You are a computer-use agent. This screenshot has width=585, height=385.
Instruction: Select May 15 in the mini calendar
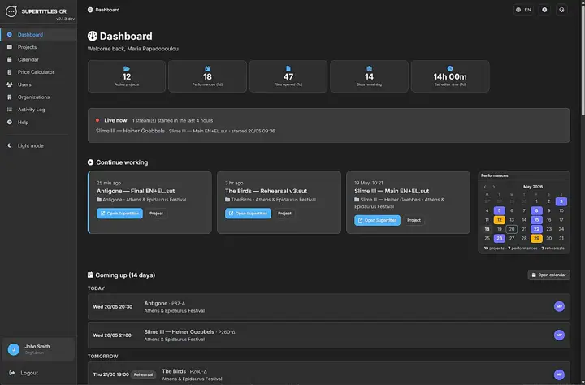pyautogui.click(x=536, y=220)
